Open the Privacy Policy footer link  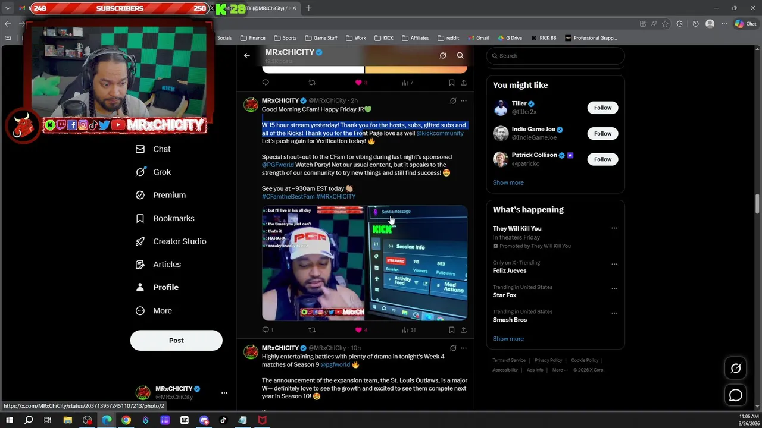pos(548,360)
